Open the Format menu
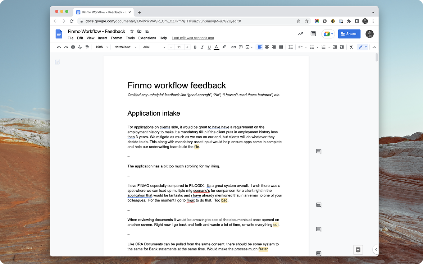 117,38
